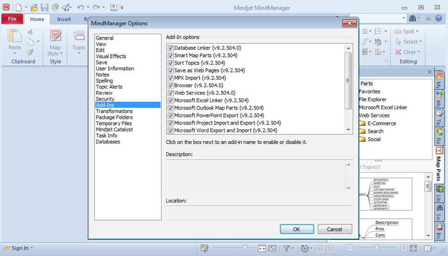Select General in options category list

click(105, 38)
